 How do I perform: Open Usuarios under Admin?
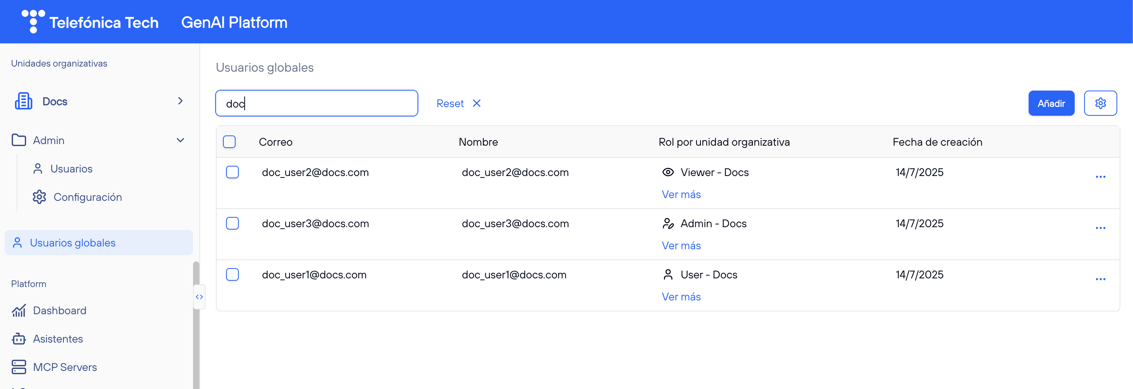[x=71, y=169]
